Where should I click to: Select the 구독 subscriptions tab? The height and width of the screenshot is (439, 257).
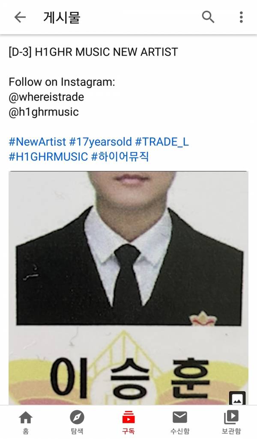coord(128,422)
